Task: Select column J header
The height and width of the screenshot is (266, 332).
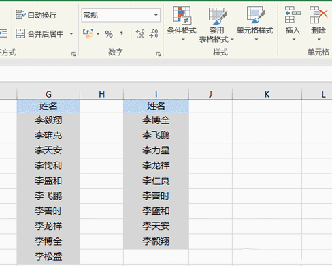Action: [210, 94]
